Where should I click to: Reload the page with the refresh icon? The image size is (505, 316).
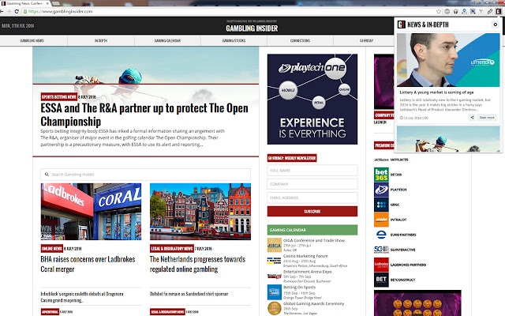(x=17, y=11)
